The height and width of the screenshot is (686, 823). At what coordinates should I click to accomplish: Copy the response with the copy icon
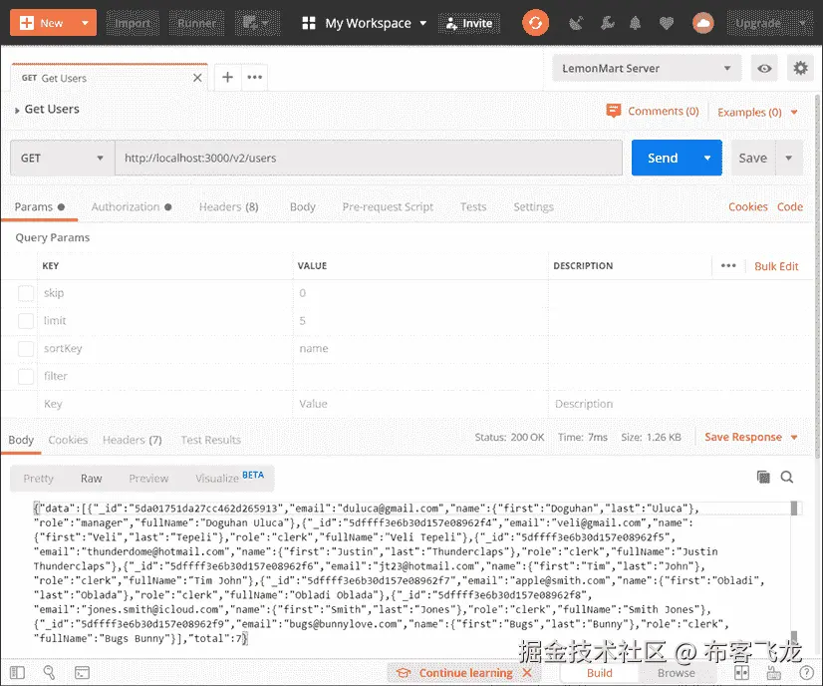[763, 477]
